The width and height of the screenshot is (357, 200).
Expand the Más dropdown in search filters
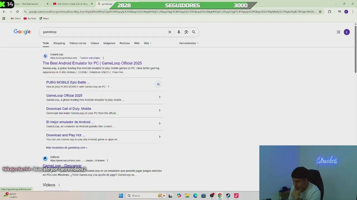[x=148, y=43]
